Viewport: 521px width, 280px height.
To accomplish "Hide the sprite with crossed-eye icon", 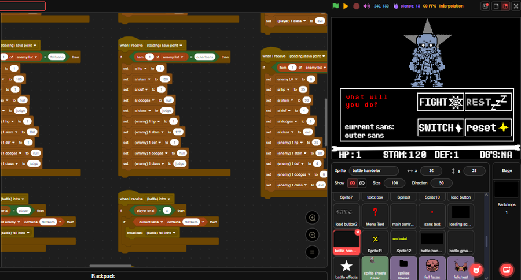I will (x=362, y=183).
